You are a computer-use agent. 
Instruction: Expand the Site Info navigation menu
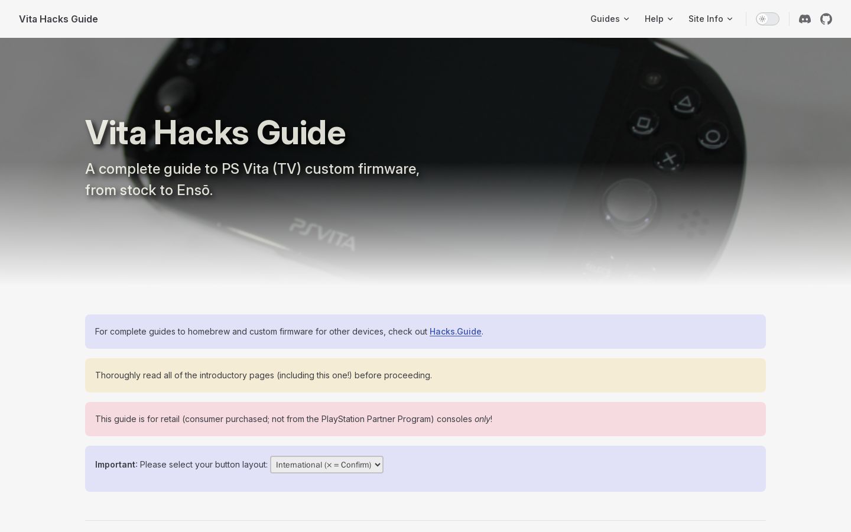(710, 19)
